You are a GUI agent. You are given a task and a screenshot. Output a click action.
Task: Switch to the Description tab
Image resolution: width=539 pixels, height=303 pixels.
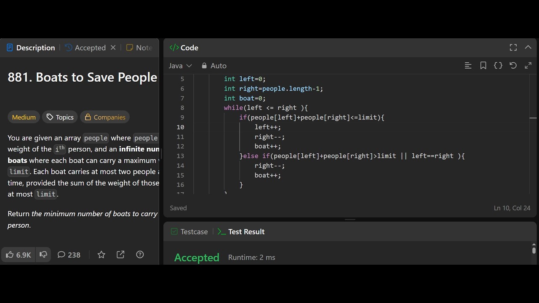point(31,48)
